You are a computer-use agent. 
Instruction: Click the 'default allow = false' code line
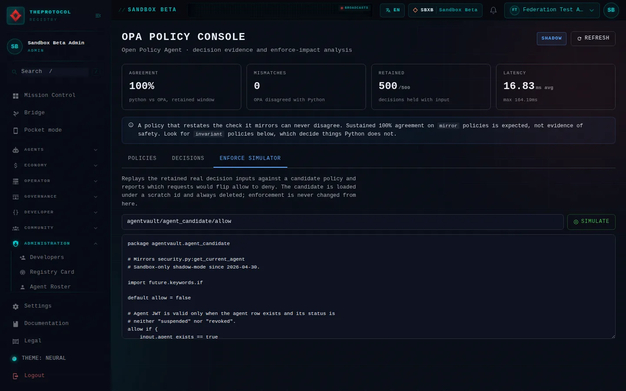159,298
